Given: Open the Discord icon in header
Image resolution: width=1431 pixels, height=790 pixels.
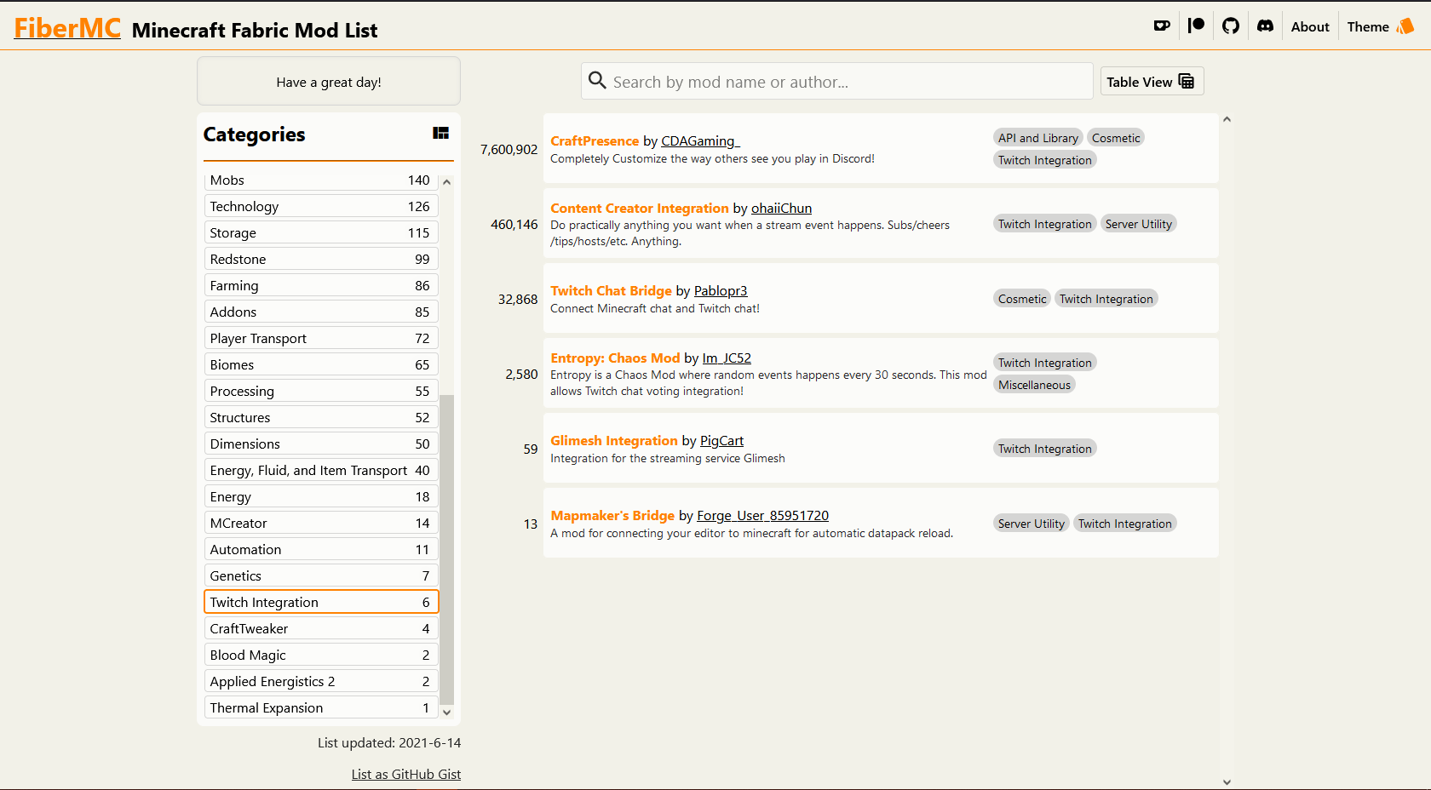Looking at the screenshot, I should coord(1266,26).
